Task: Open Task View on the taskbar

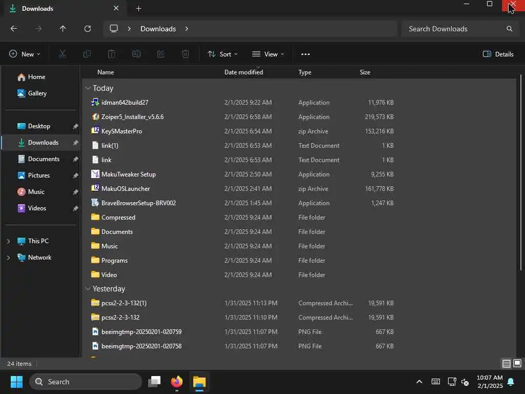Action: (x=154, y=382)
